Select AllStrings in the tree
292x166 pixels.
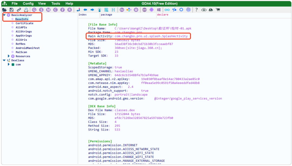24,31
